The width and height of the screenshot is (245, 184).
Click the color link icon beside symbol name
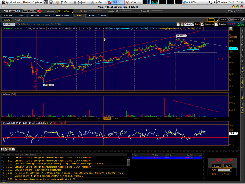click(19, 24)
